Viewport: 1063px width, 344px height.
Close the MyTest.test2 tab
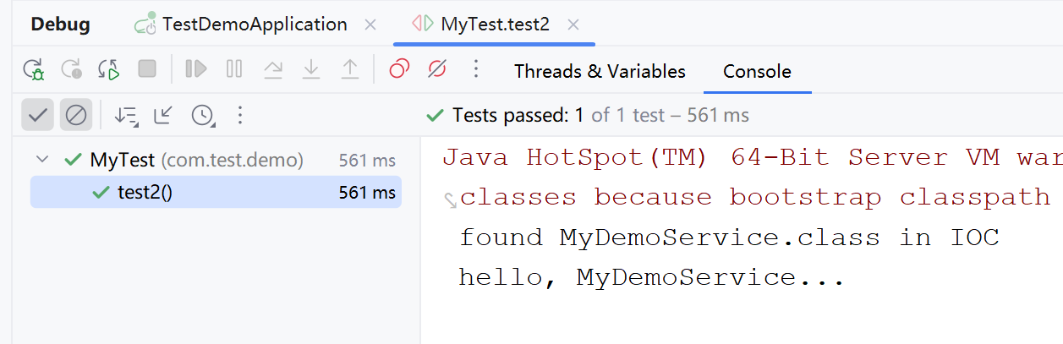573,25
